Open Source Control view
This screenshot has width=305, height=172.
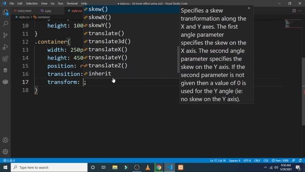5,35
